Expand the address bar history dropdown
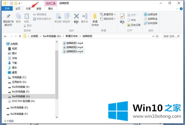Viewport: 185px width, 125px height. point(153,36)
